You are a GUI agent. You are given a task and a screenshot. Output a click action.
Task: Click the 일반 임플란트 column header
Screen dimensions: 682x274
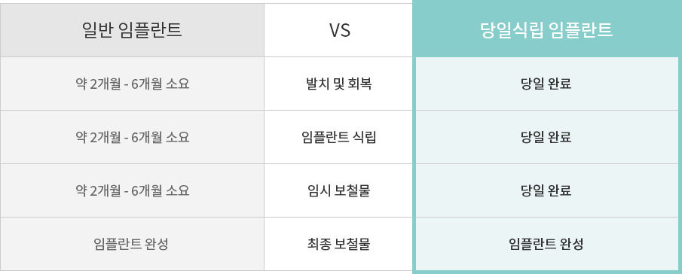[x=132, y=30]
